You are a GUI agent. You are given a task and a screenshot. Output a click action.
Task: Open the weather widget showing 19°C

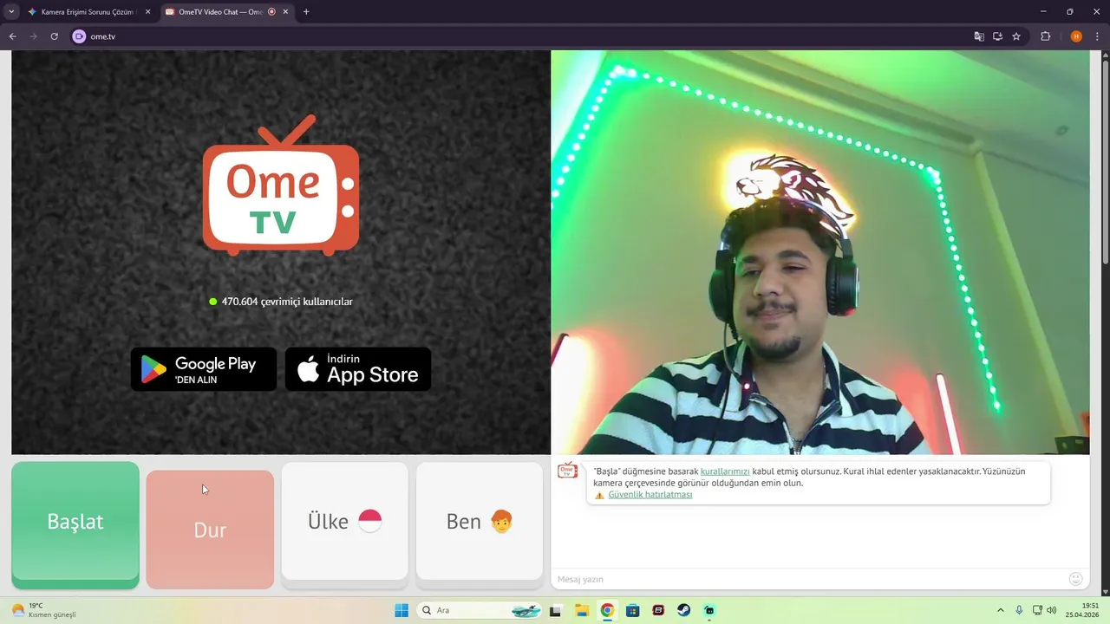coord(43,610)
